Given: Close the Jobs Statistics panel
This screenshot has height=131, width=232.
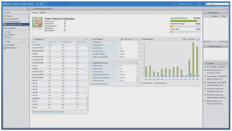Looking at the screenshot, I should click(x=137, y=39).
